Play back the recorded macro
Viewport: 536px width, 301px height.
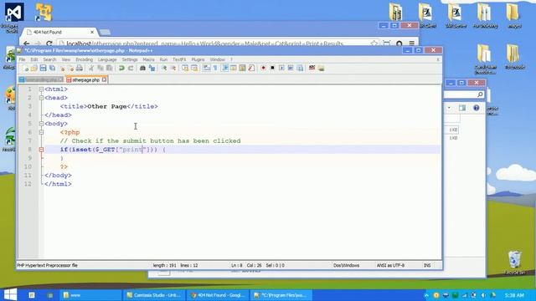pos(281,69)
